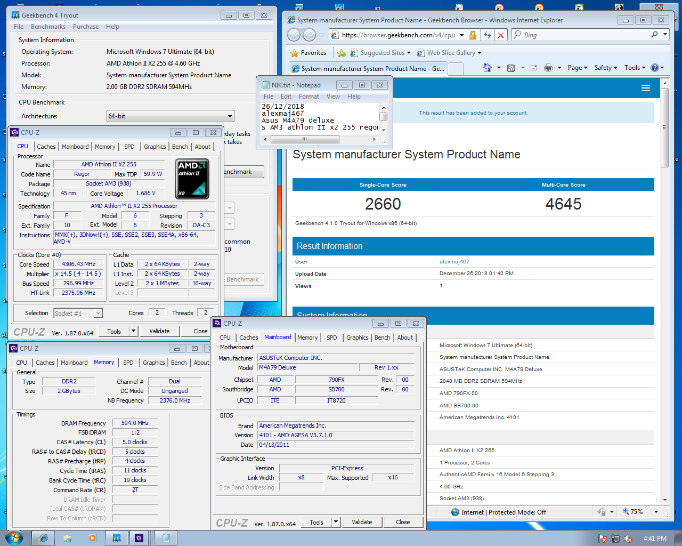Screen dimensions: 682x546
Task: Open Internet Explorer from the taskbar
Action: pos(44,538)
